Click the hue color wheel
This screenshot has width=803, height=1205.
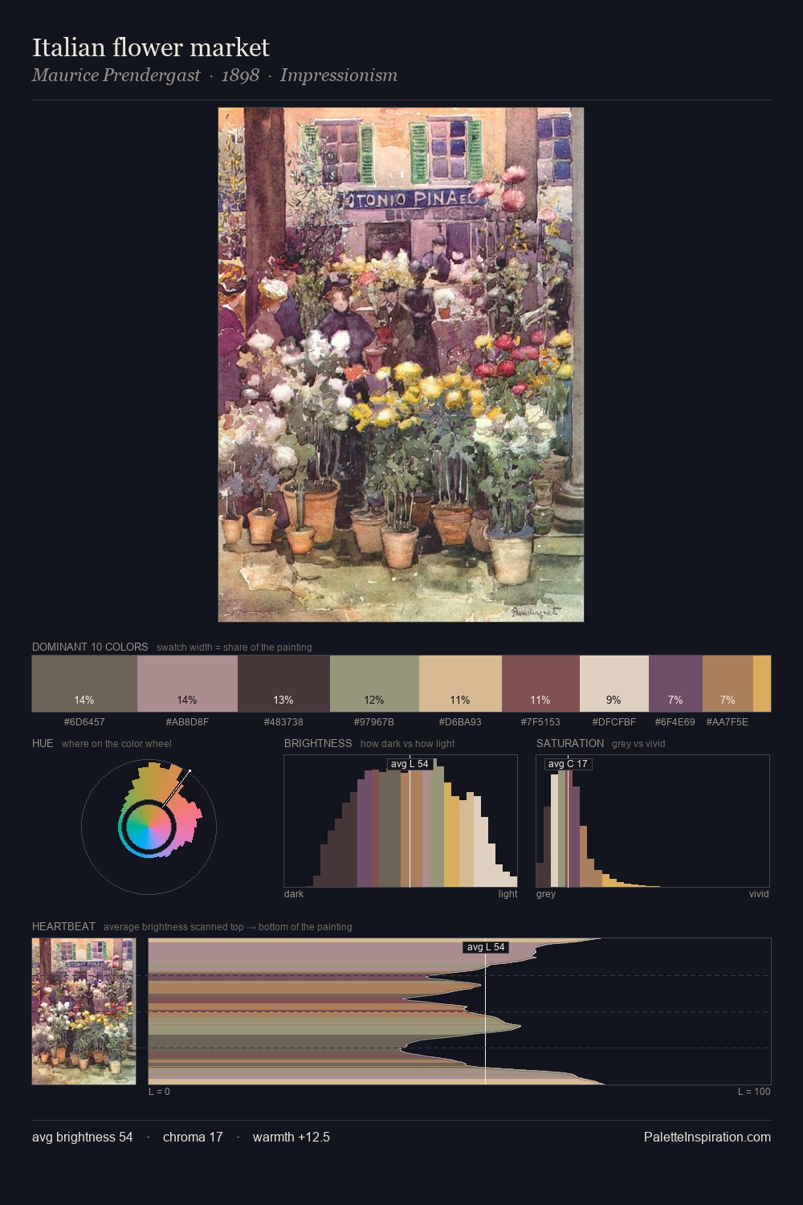(149, 826)
